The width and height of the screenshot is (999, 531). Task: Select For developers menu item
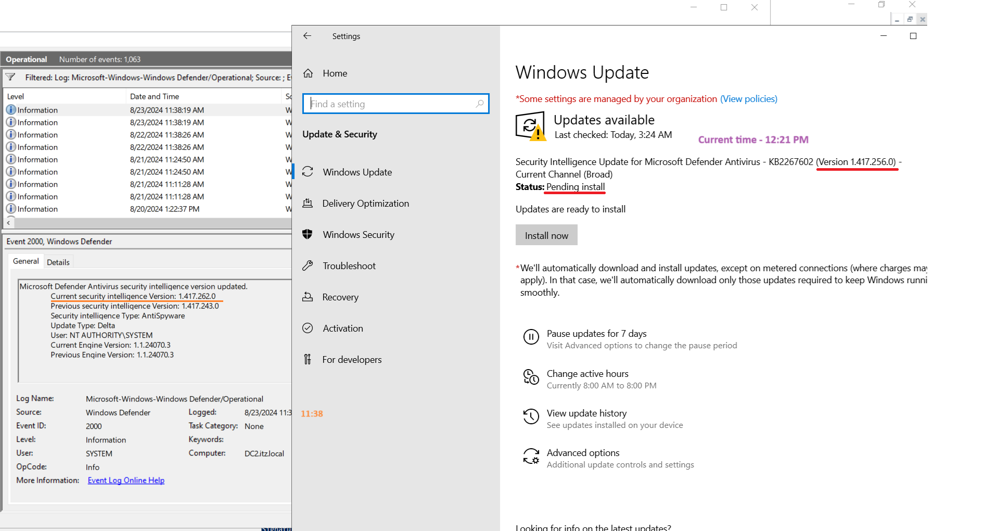pyautogui.click(x=352, y=360)
